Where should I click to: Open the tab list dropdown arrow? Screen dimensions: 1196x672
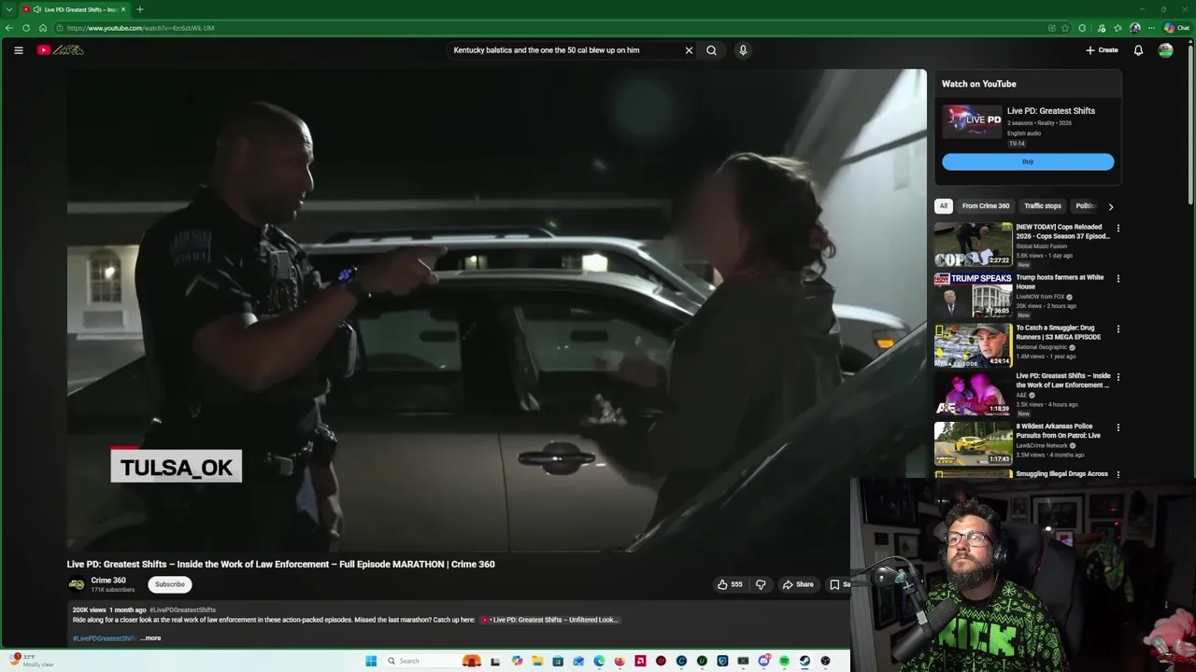7,9
